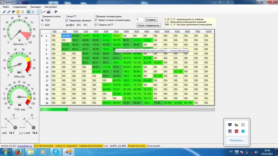Select the highlighted blue cell 1|0,028|-

tap(66, 36)
